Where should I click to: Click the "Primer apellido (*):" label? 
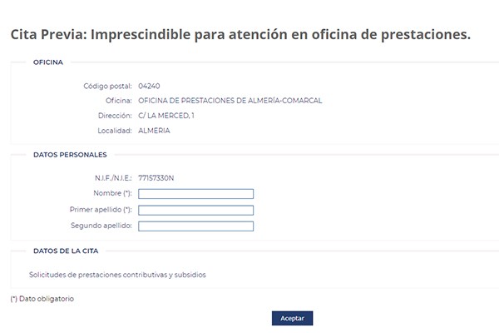coord(101,210)
